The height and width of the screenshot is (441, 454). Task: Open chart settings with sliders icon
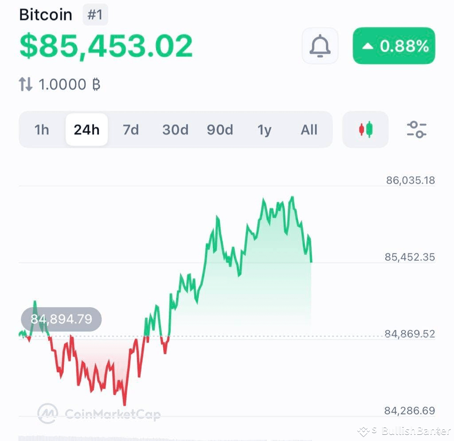click(x=416, y=129)
